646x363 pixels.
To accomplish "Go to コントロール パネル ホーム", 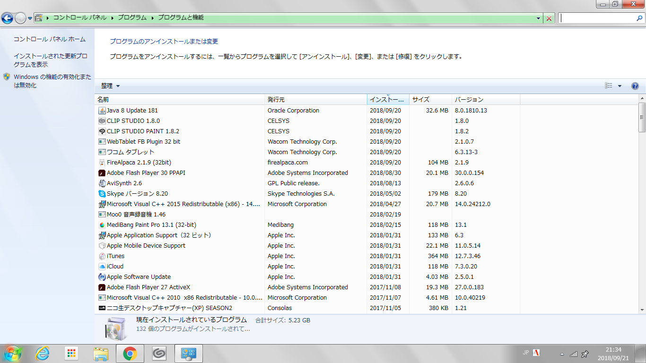I will pyautogui.click(x=50, y=39).
